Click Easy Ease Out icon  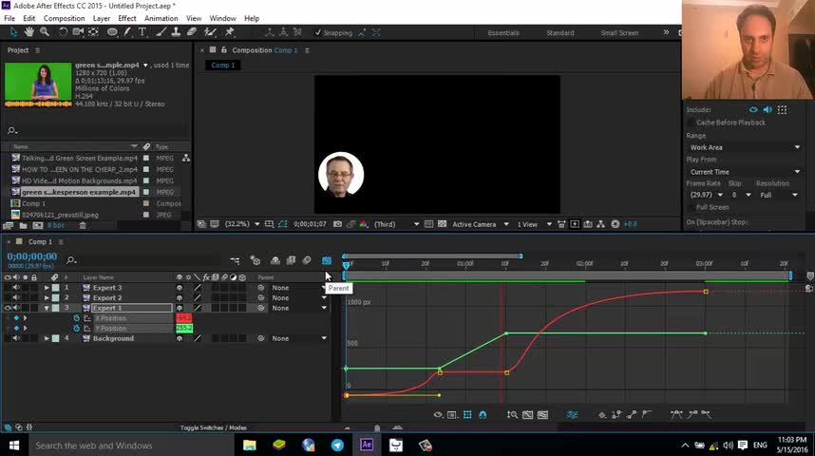click(707, 414)
